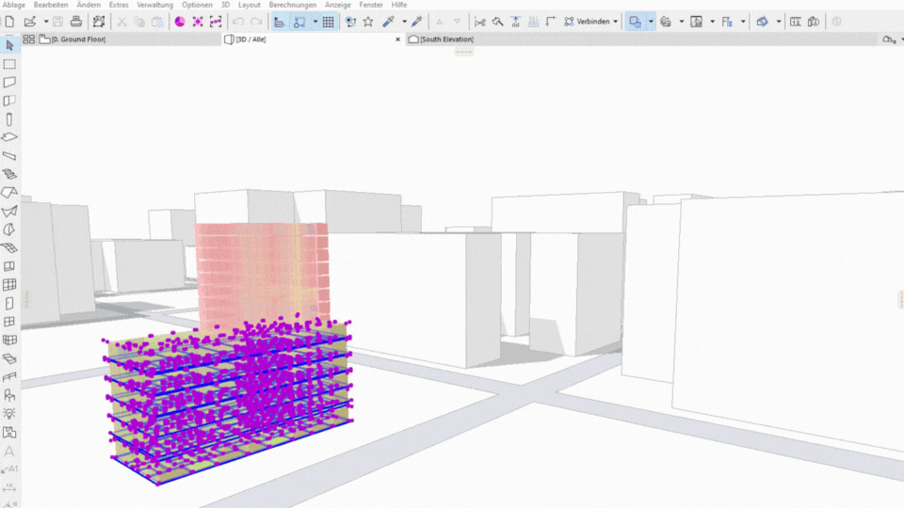This screenshot has height=508, width=904.
Task: Click the Save icon
Action: [57, 22]
